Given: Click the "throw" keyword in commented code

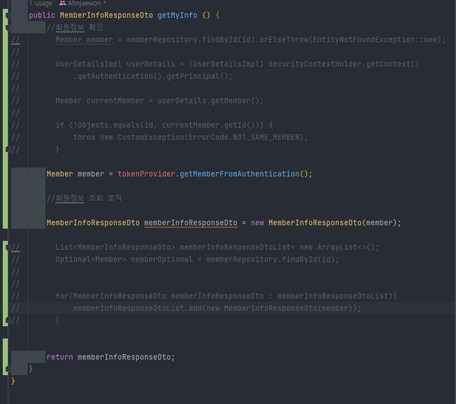Looking at the screenshot, I should click(84, 137).
